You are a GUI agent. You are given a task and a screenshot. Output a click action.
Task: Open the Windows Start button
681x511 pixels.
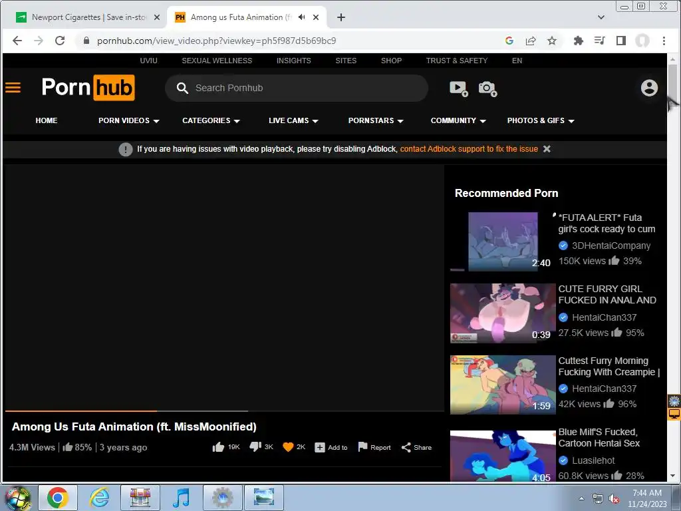click(x=17, y=498)
